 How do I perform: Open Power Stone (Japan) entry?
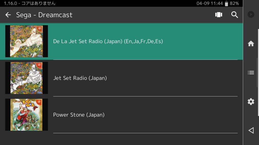[121, 115]
